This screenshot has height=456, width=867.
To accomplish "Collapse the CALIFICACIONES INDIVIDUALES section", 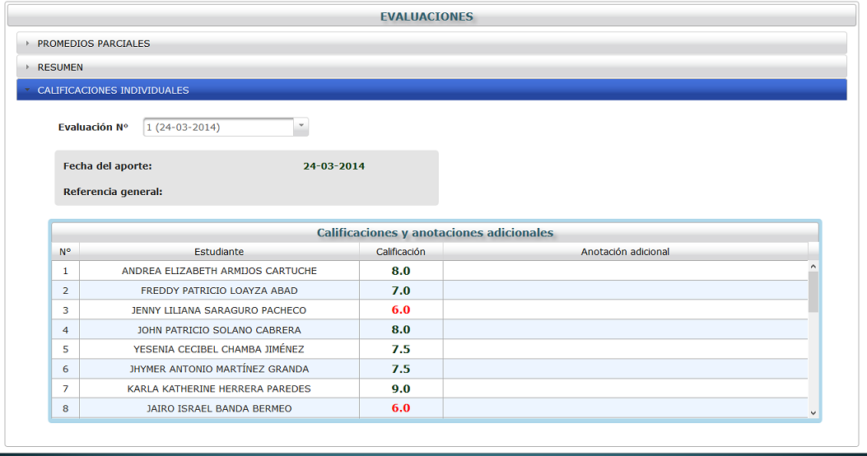I will (x=431, y=90).
